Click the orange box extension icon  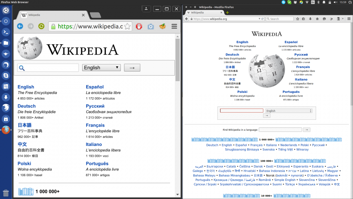click(162, 27)
